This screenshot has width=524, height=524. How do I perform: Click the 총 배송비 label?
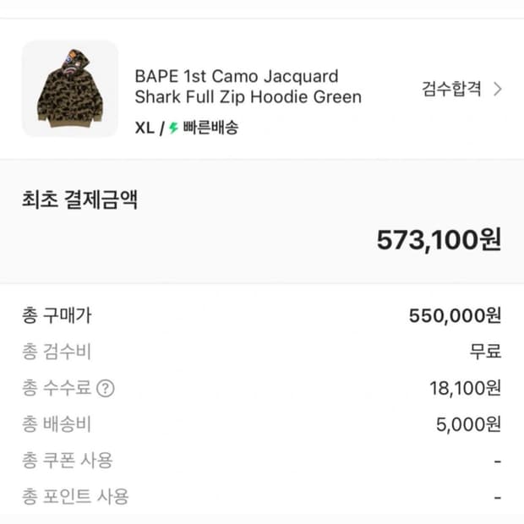(x=57, y=424)
